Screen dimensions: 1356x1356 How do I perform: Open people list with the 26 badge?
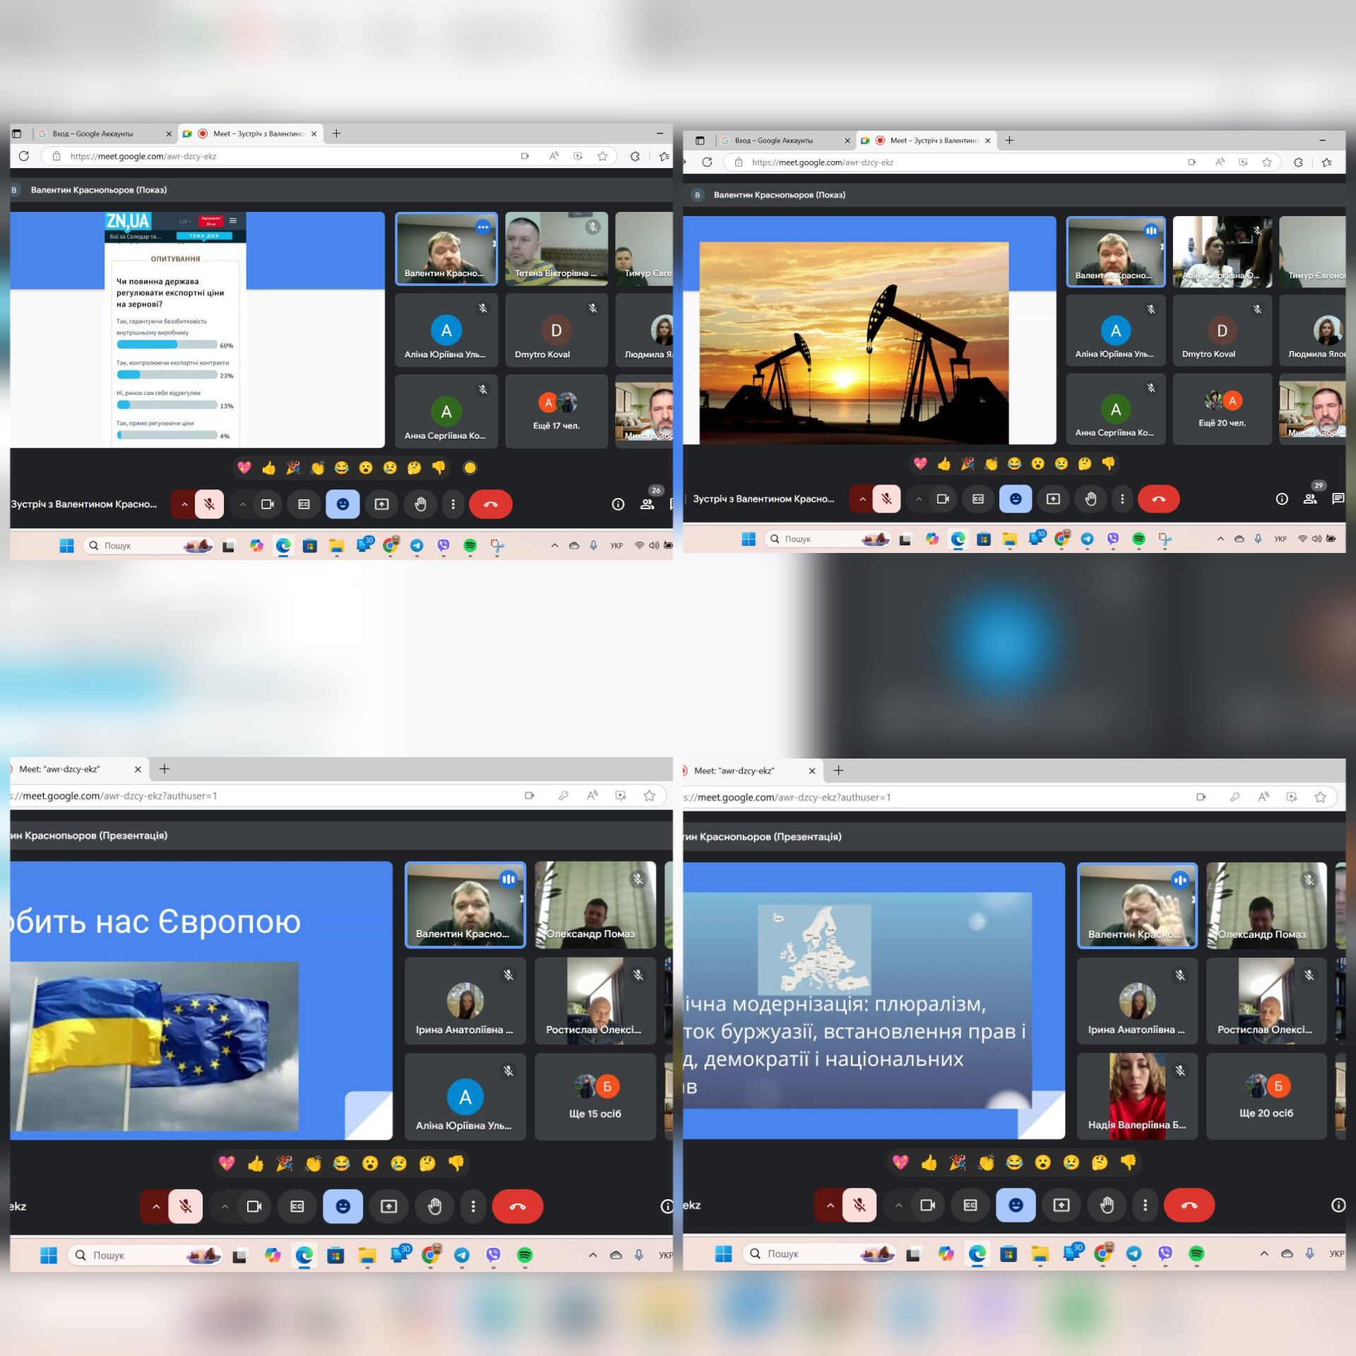(x=647, y=504)
